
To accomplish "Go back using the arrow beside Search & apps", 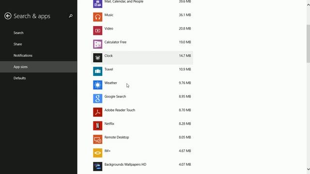I will pyautogui.click(x=8, y=16).
